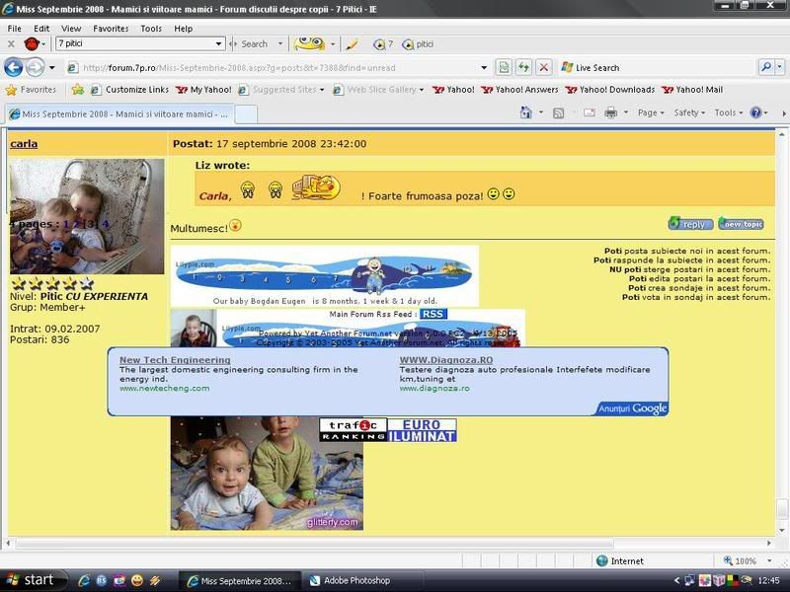
Task: Open the Customize Links favorite
Action: (x=130, y=90)
